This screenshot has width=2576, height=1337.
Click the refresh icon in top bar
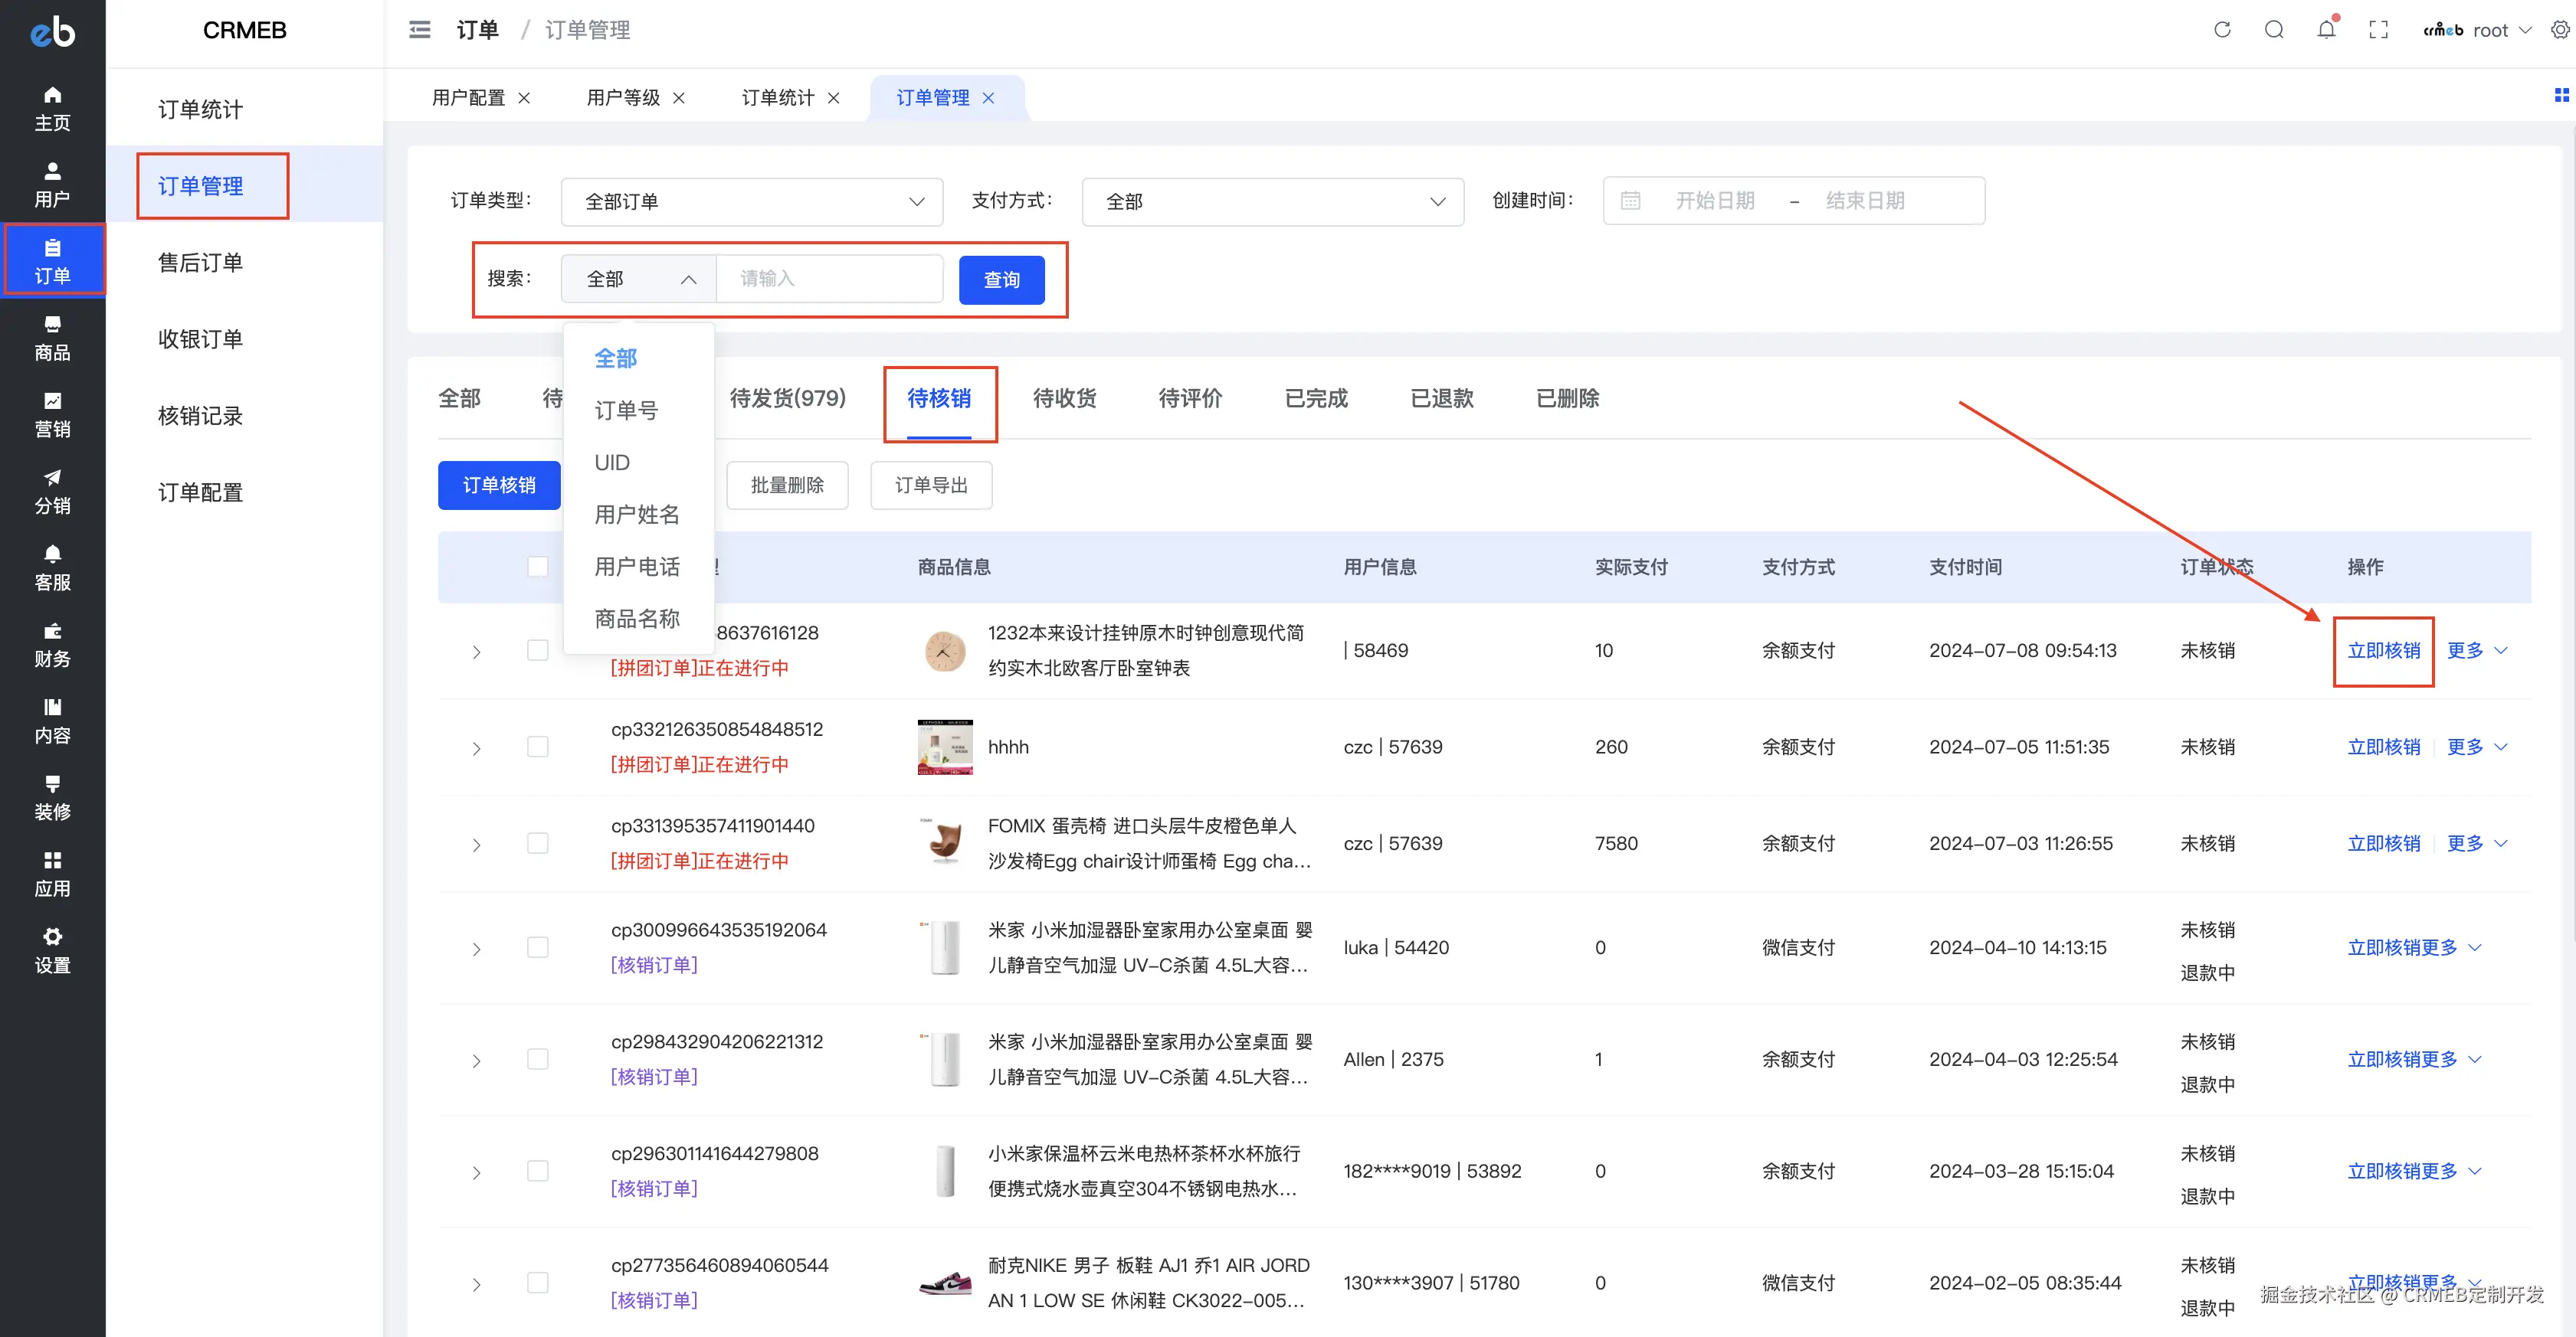tap(2222, 30)
